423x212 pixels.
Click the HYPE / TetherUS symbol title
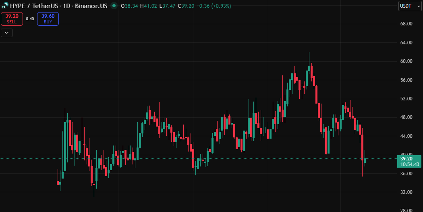click(34, 6)
